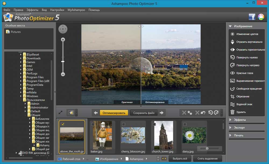The image size is (269, 164).
Task: Click the rotate 90 clockwise toolbar icon
Action: tap(217, 113)
